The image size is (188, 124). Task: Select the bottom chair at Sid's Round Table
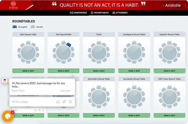coord(28,62)
